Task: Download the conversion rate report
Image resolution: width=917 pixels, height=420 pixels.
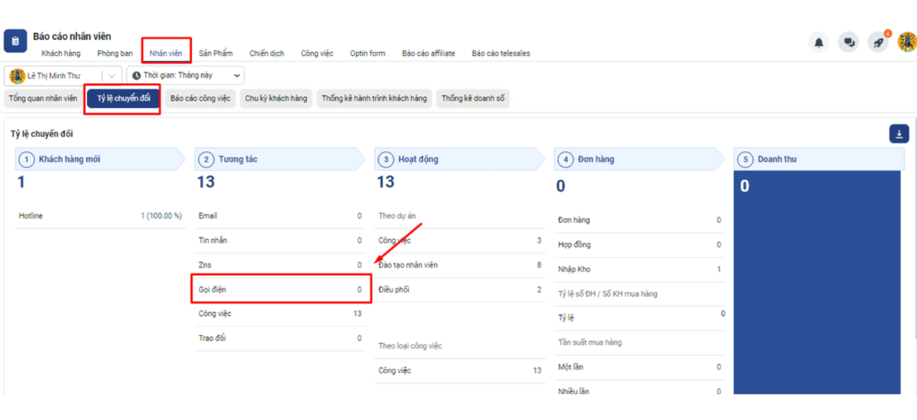Action: point(899,134)
